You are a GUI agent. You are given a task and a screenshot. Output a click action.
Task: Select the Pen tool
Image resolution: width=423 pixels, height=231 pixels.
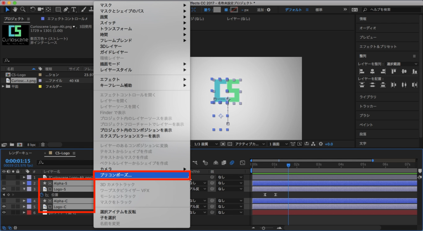tap(66, 9)
